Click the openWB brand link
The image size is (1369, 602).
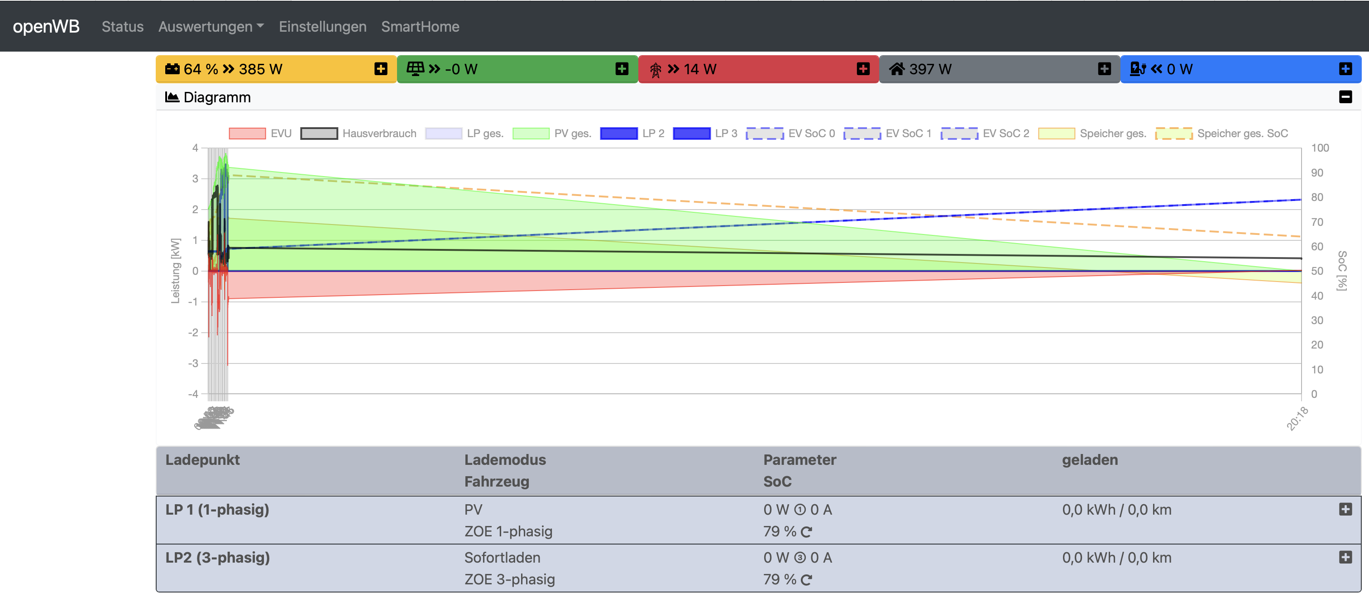46,27
